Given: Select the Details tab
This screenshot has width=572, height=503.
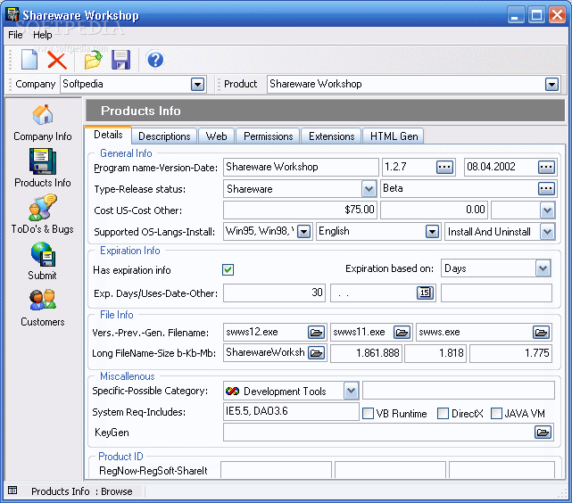Looking at the screenshot, I should click(x=108, y=135).
